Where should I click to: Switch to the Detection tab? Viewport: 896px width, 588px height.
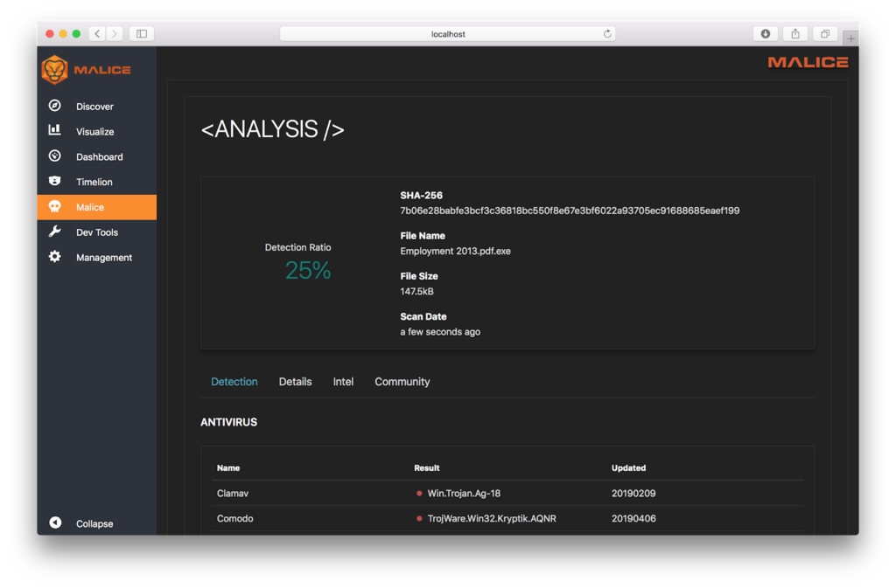pyautogui.click(x=234, y=382)
